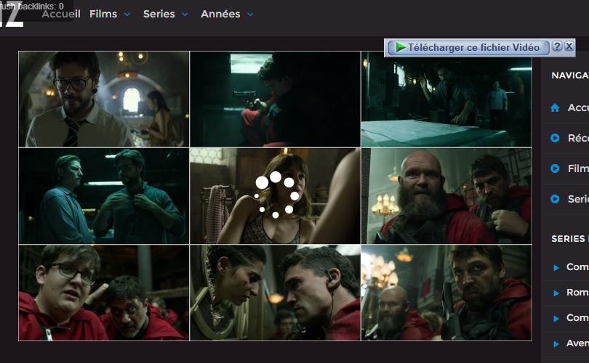Open the Films menu
Viewport: 589px width, 363px height.
[103, 14]
